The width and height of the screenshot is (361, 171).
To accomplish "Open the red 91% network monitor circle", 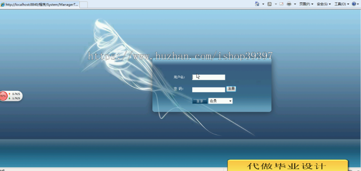I will [x=4, y=96].
